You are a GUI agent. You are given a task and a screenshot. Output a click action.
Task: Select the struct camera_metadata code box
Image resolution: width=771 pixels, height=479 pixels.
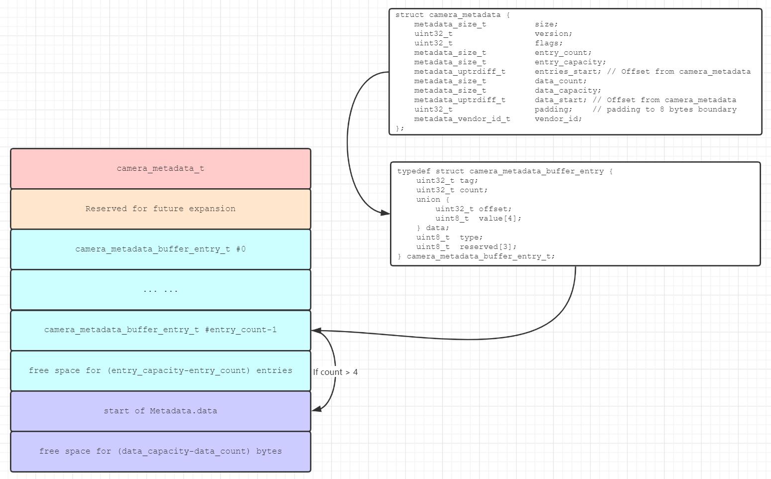575,70
